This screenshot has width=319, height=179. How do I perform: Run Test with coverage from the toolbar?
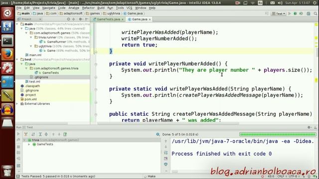coord(301,13)
